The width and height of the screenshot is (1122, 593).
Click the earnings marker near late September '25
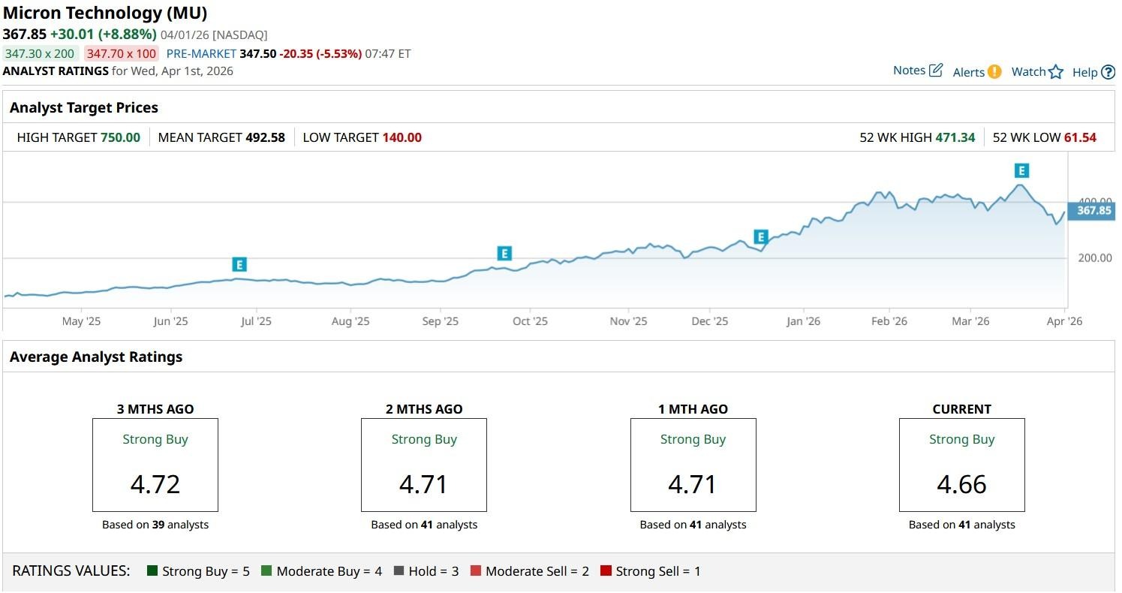click(x=504, y=254)
